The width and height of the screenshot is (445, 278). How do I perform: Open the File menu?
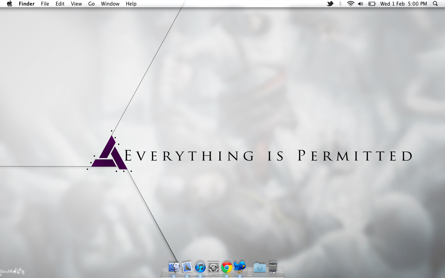point(45,4)
